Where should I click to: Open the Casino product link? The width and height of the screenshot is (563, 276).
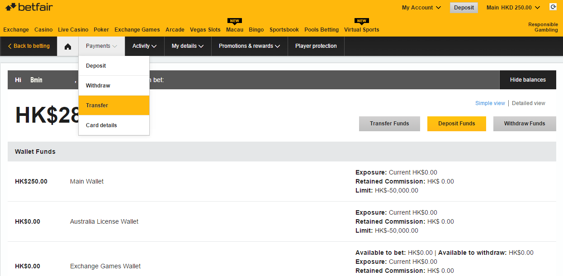43,30
